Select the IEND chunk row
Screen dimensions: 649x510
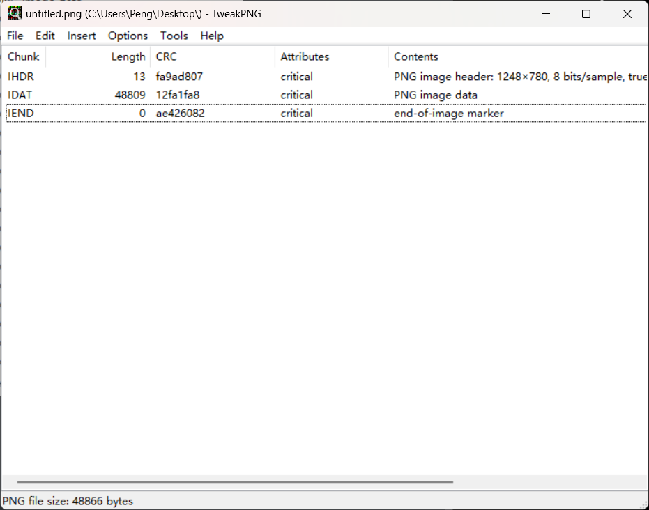(x=326, y=113)
